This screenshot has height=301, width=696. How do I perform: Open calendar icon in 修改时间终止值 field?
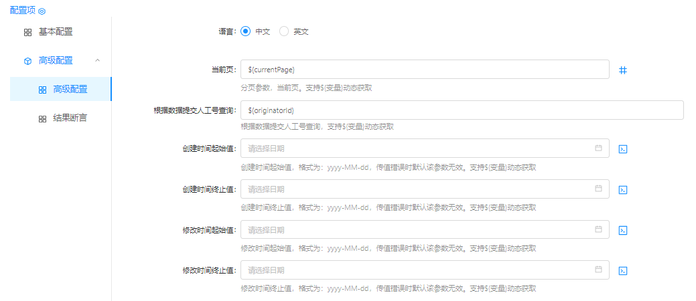coord(598,270)
